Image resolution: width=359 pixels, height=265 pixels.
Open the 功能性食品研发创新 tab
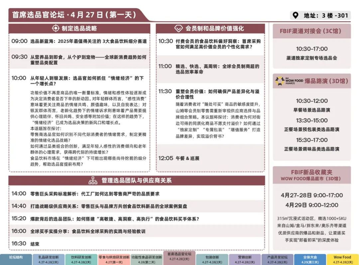tap(146, 259)
